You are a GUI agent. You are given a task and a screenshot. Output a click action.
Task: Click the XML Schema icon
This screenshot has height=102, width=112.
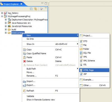click(x=81, y=61)
